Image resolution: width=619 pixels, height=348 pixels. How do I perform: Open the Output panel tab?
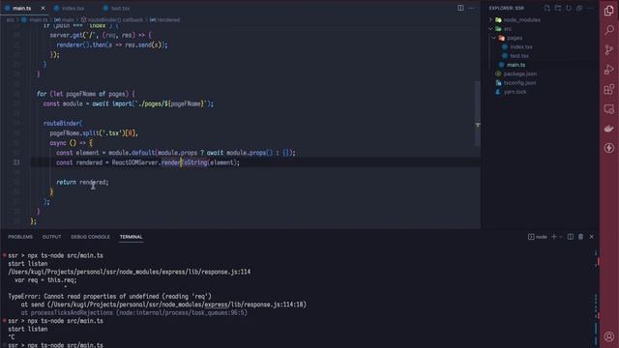pyautogui.click(x=51, y=237)
